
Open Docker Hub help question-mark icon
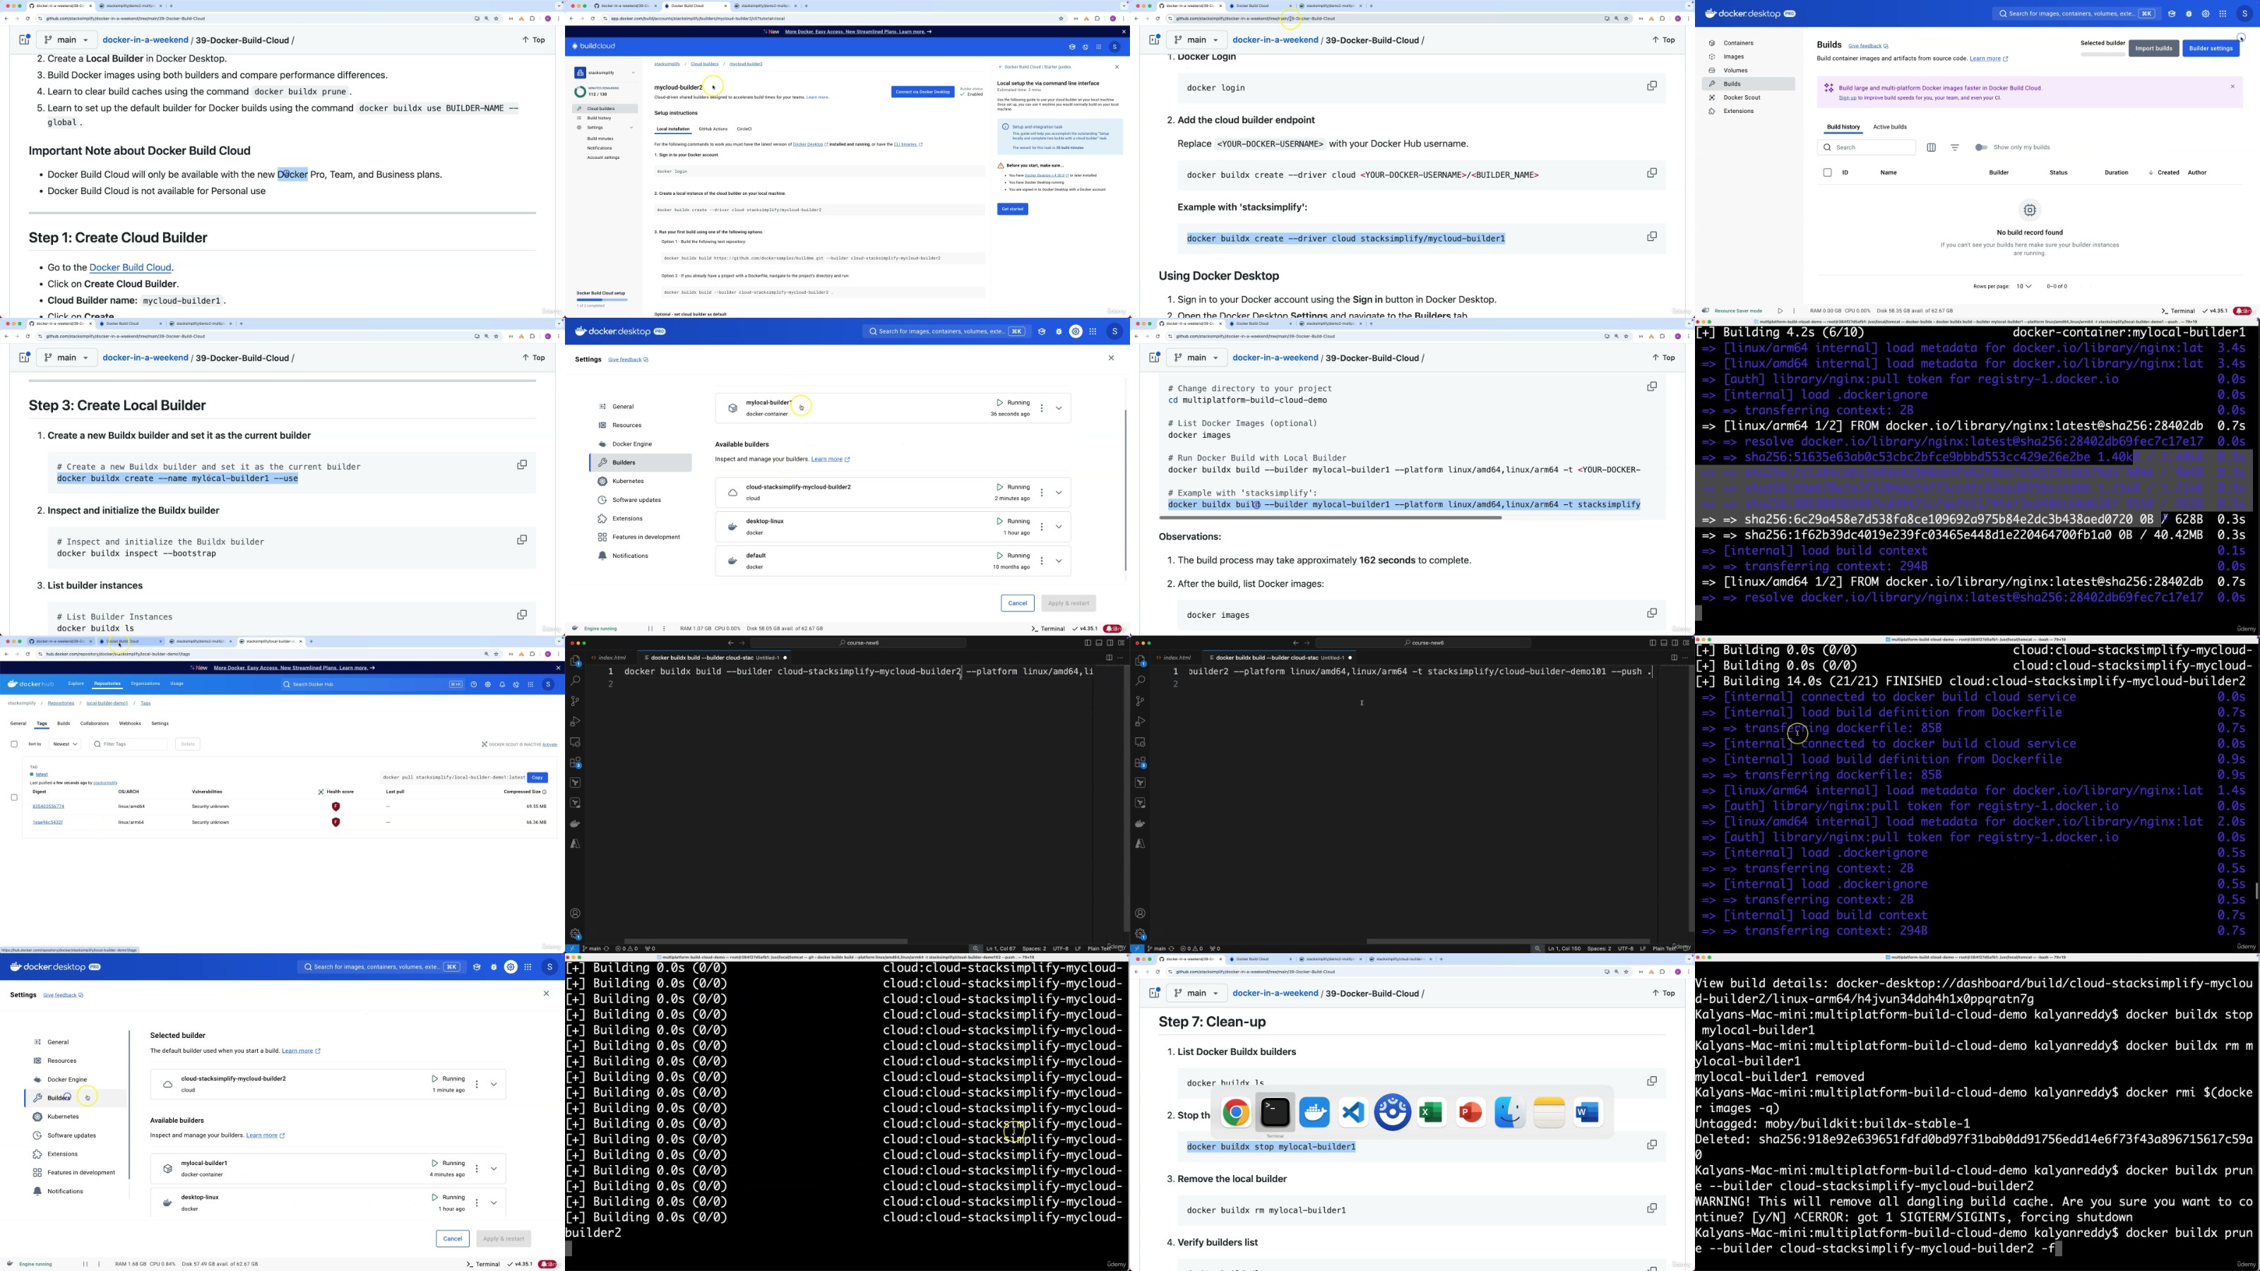coord(474,684)
